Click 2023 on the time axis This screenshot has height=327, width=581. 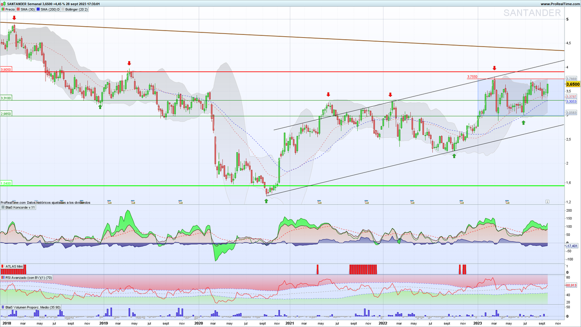(x=478, y=322)
